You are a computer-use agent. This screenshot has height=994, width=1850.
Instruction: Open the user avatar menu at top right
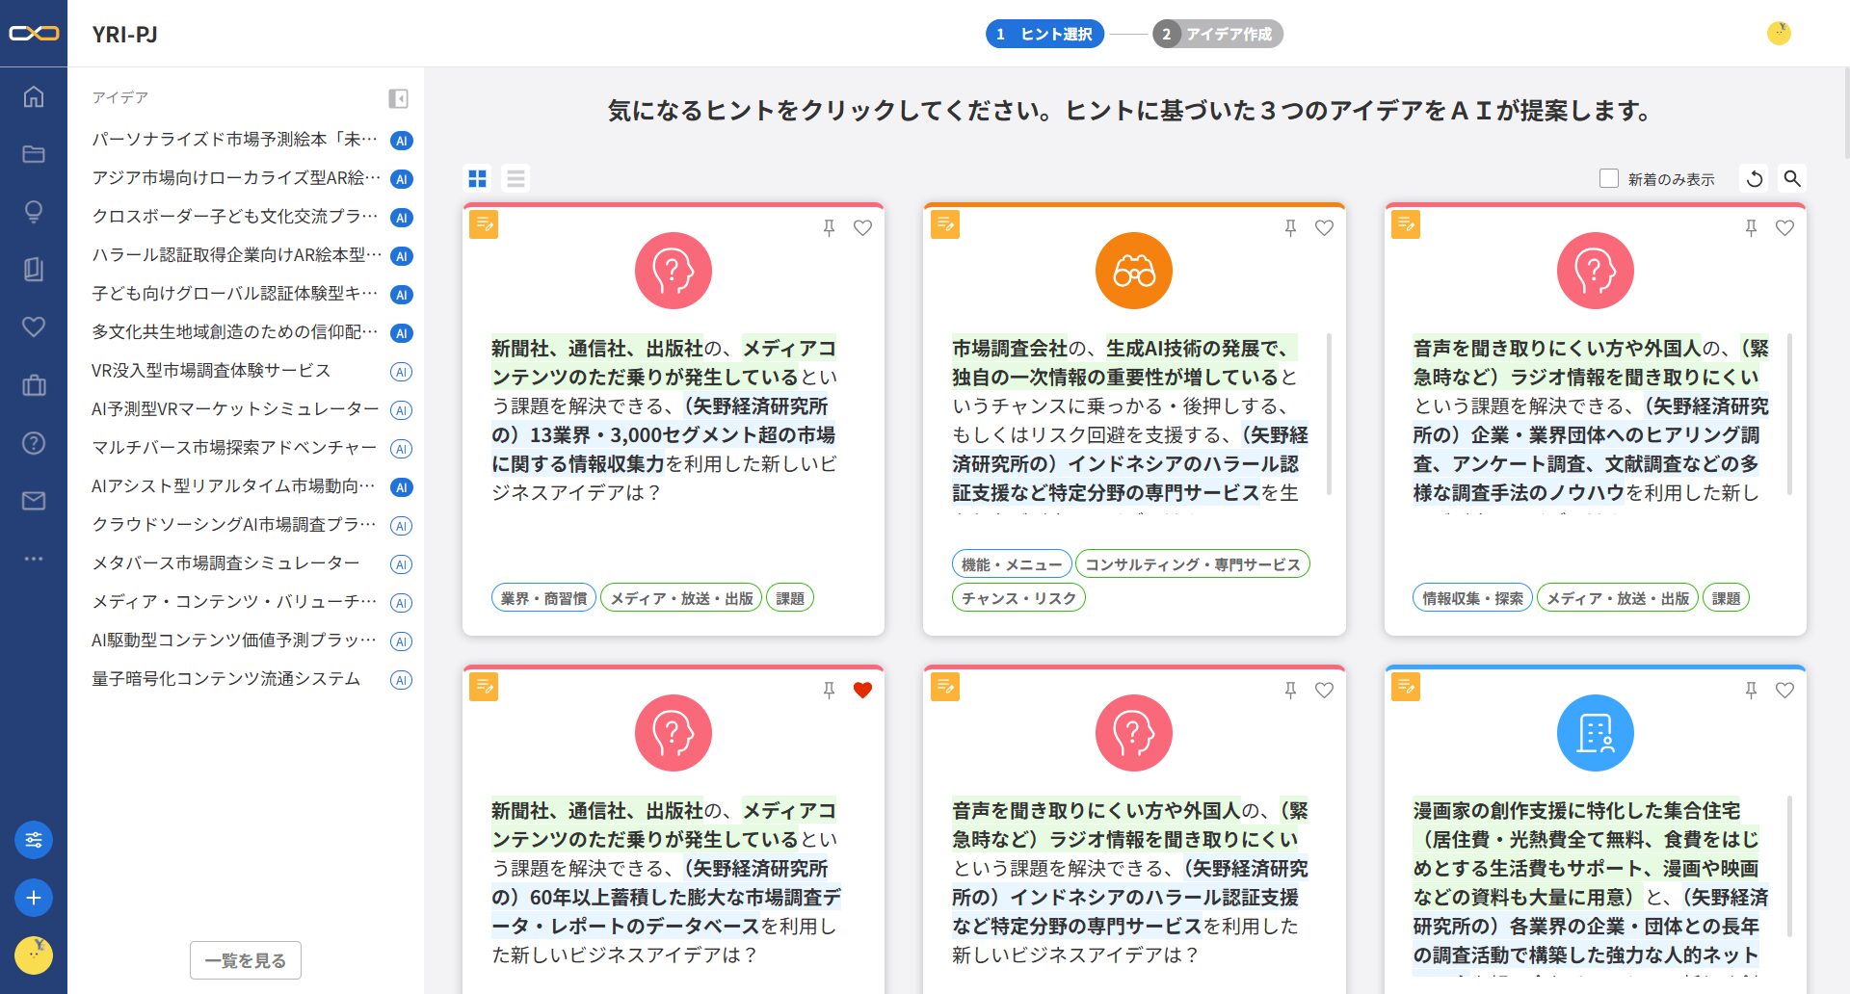[1779, 34]
